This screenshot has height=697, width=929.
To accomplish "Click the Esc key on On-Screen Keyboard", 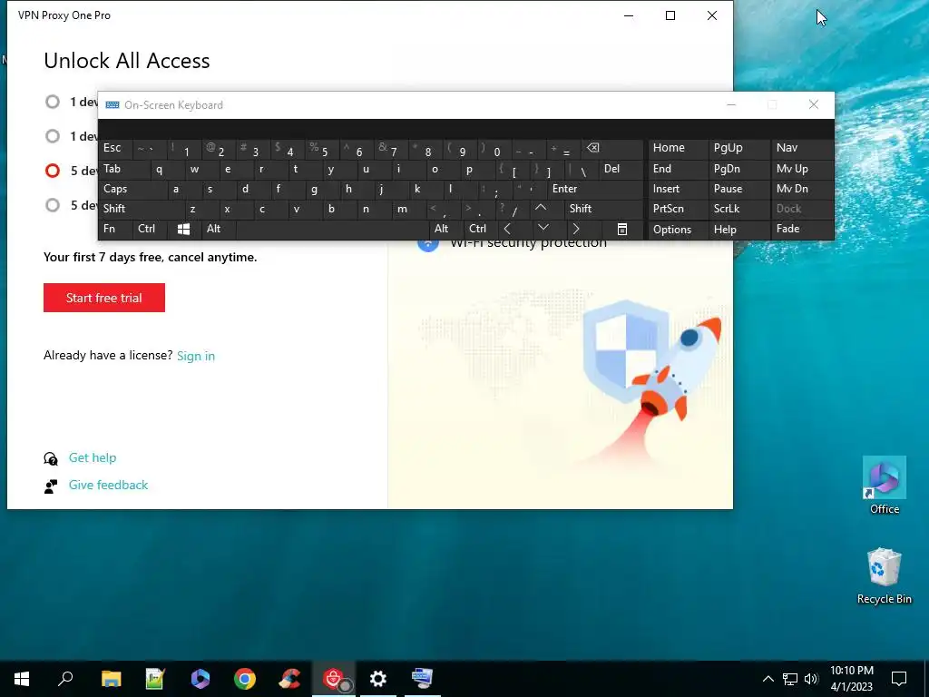I will (x=115, y=148).
